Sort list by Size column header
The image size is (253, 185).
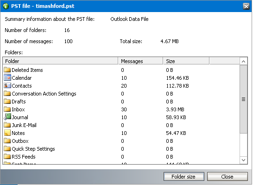186,61
